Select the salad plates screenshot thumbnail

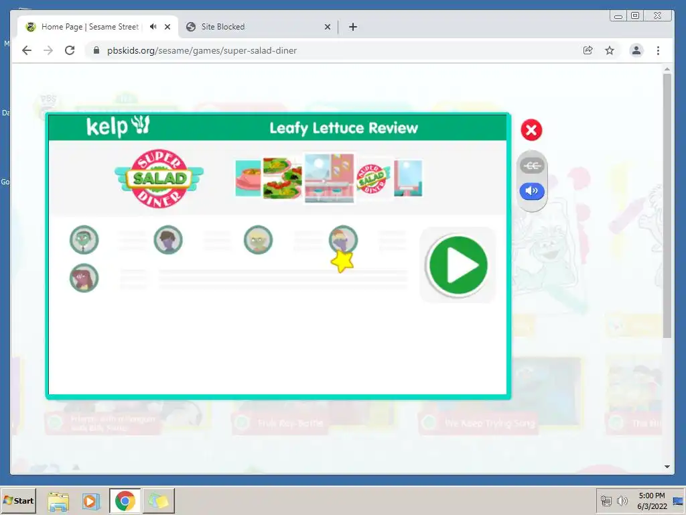point(283,178)
